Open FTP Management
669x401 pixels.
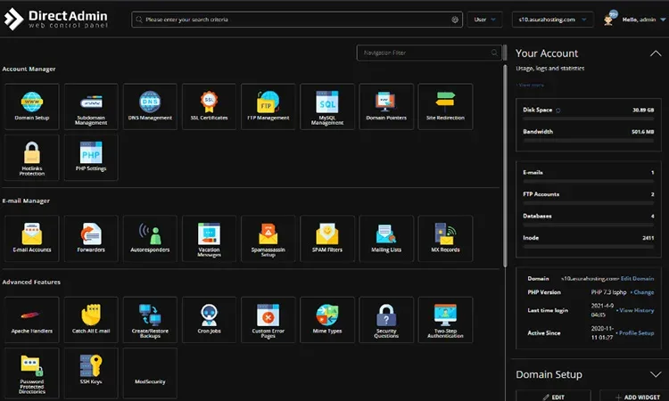coord(268,107)
